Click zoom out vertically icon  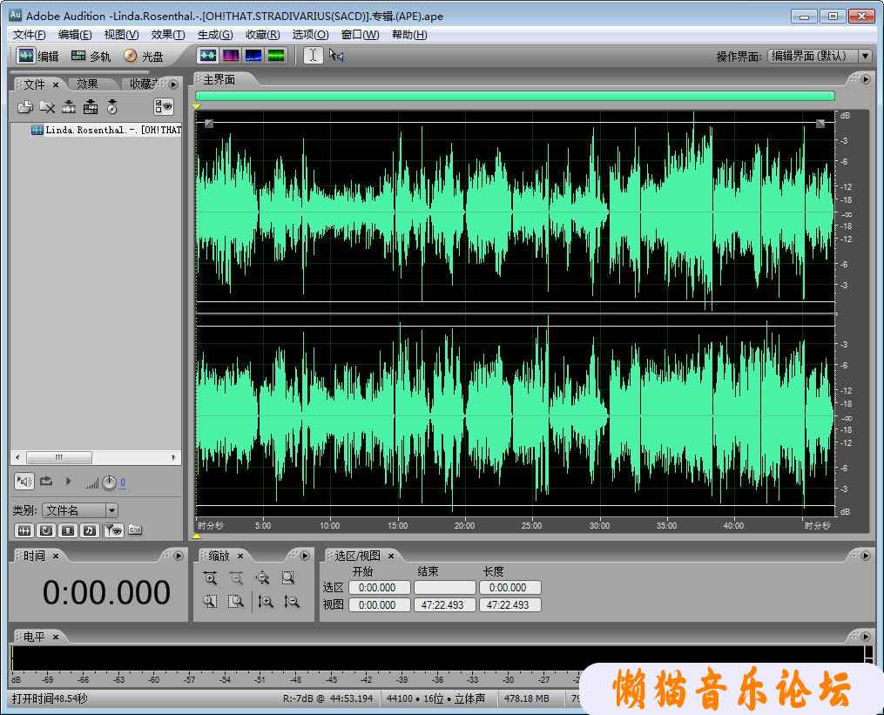(292, 602)
